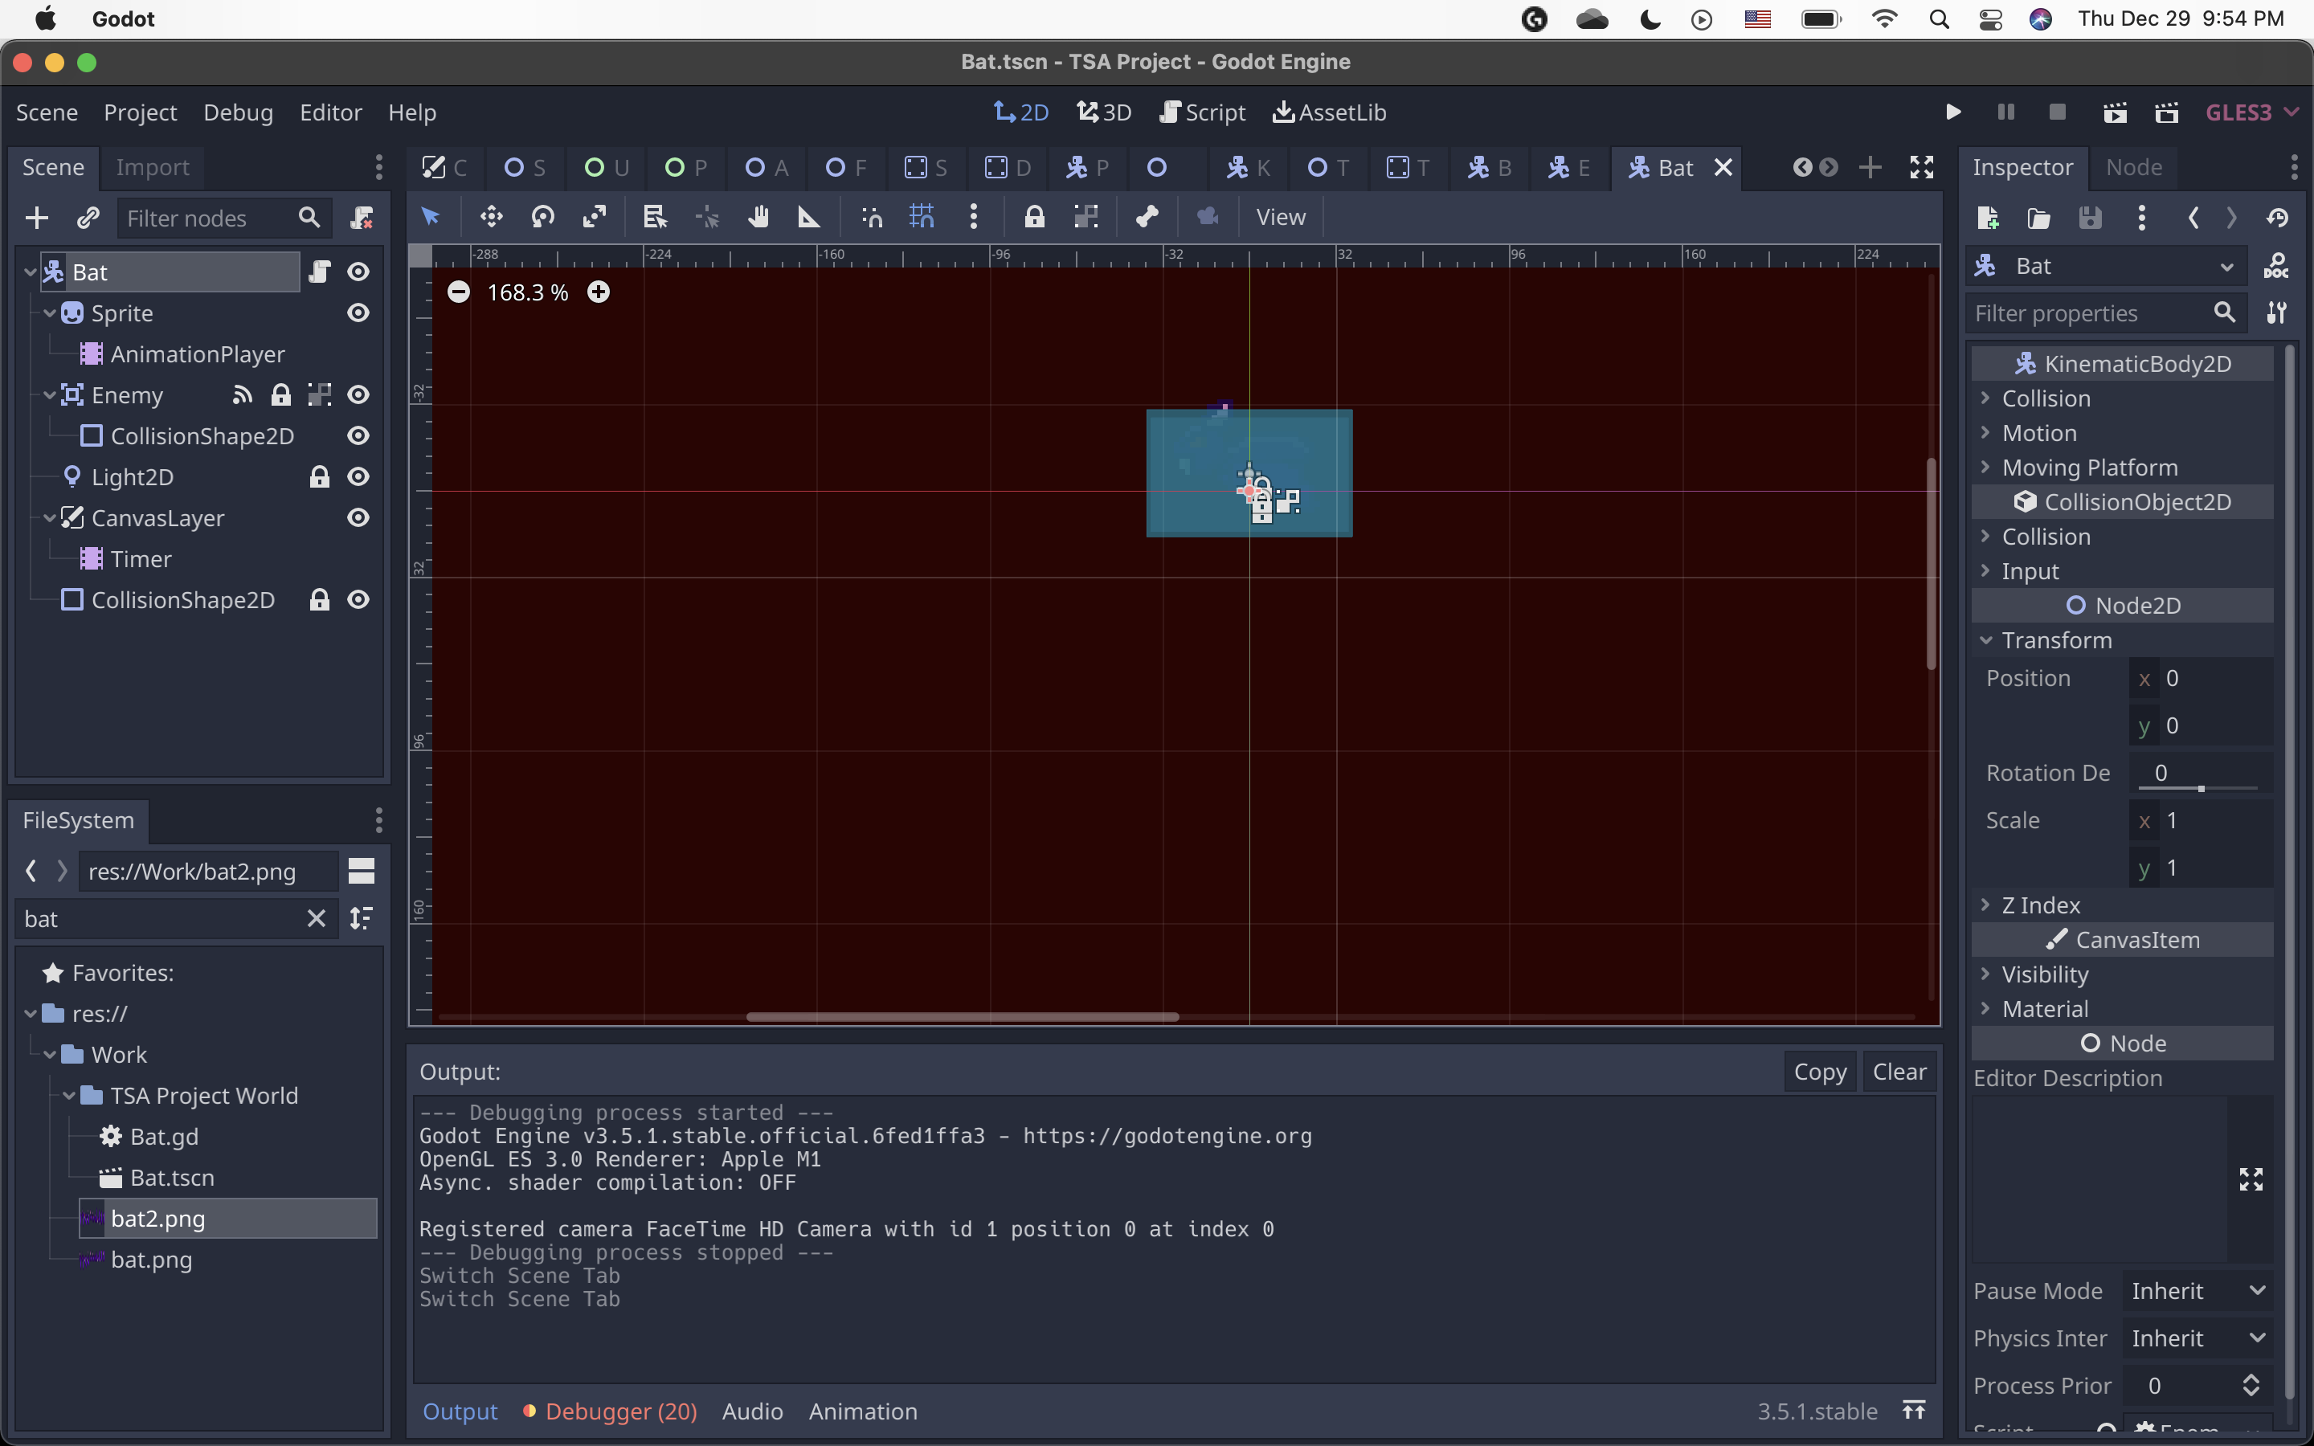Select the Scale mode tool
The image size is (2314, 1446).
594,217
